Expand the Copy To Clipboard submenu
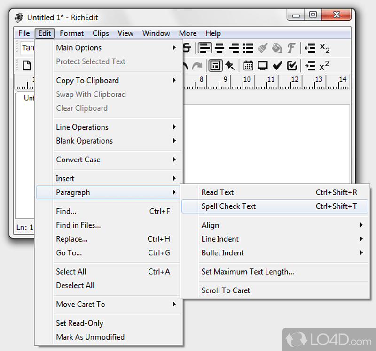 tap(109, 80)
